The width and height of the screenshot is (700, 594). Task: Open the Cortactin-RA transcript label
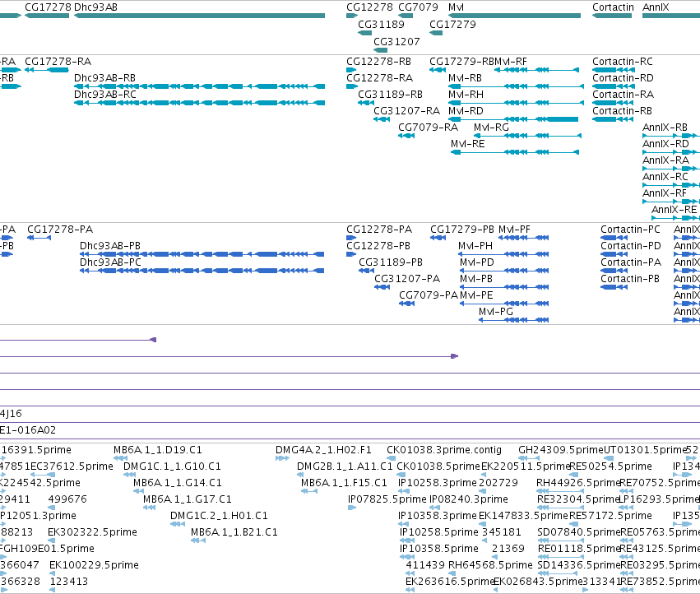click(623, 95)
